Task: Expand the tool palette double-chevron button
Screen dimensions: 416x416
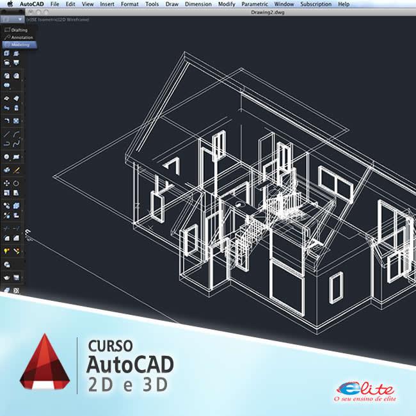Action: pyautogui.click(x=17, y=291)
